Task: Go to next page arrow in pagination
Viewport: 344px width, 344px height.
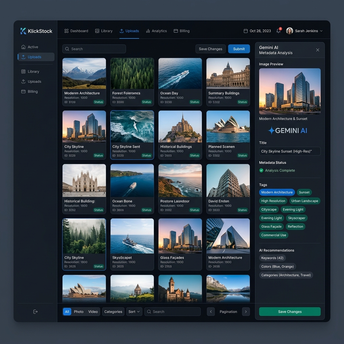Action: click(x=246, y=312)
